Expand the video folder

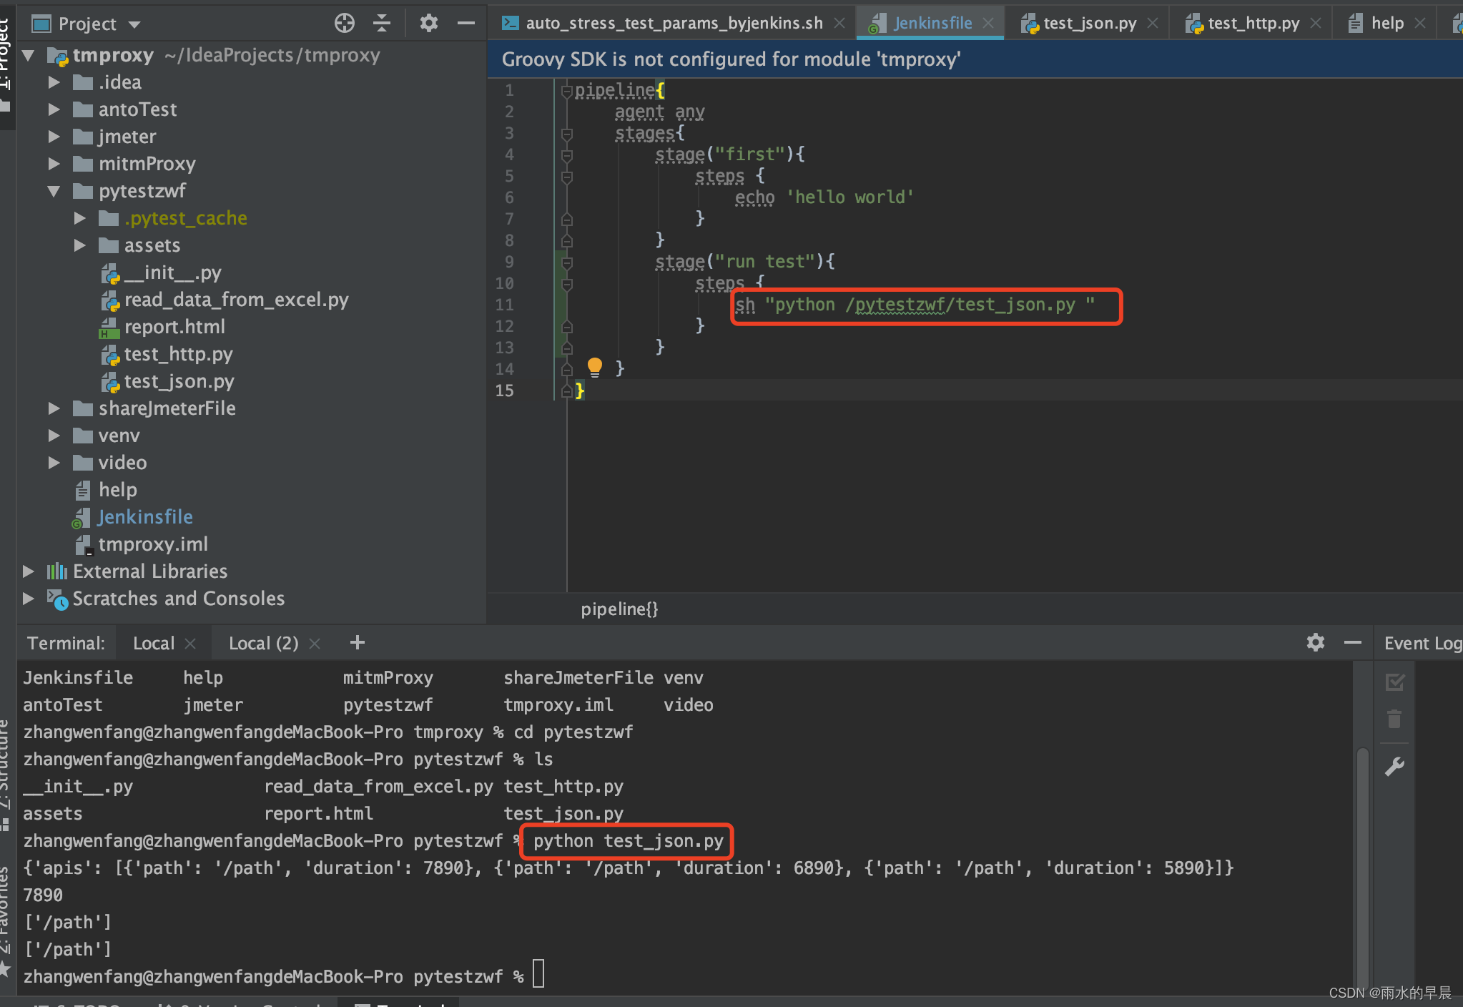[54, 463]
